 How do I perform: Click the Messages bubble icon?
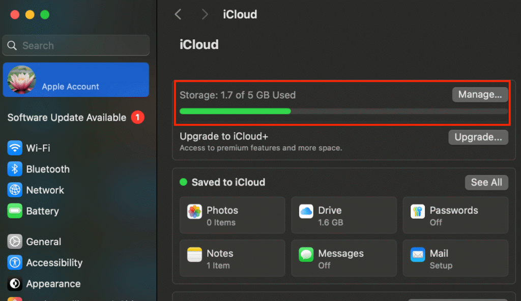click(306, 255)
